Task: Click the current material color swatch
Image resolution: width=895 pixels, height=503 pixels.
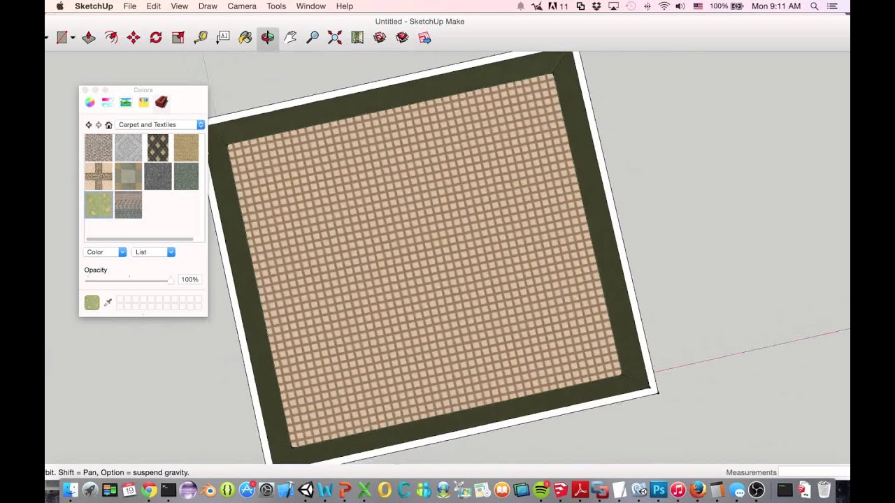Action: 92,302
